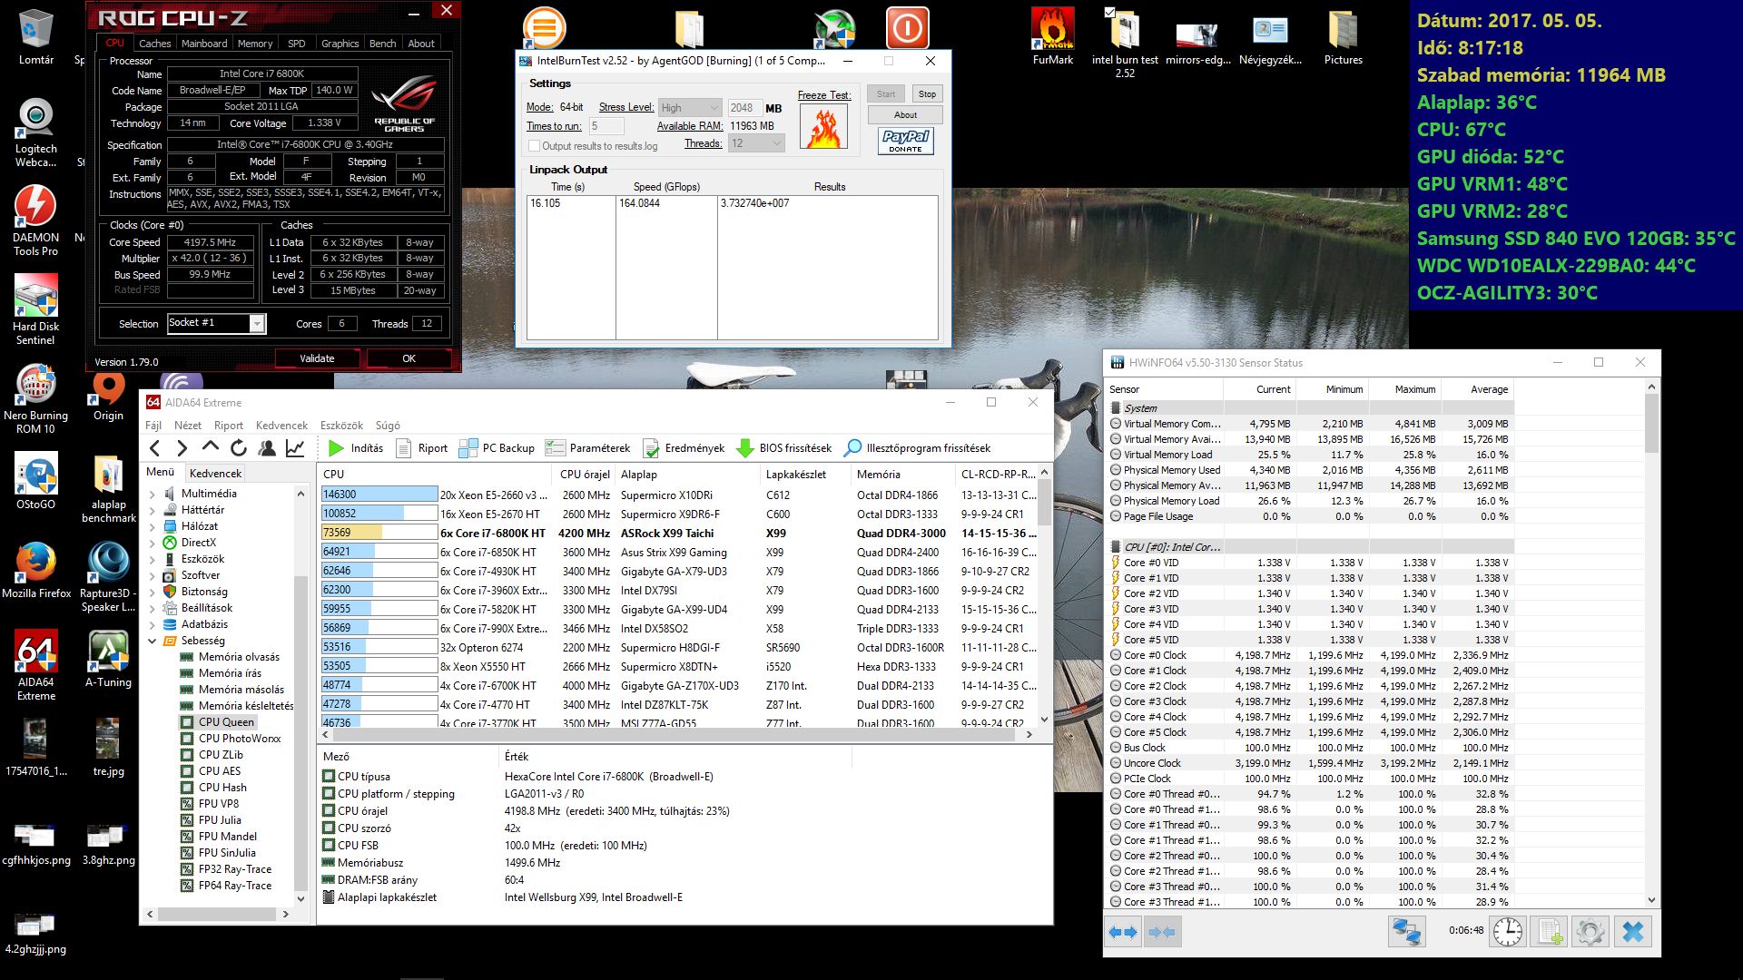Go up one level in AIDA64
The image size is (1743, 980).
(210, 447)
